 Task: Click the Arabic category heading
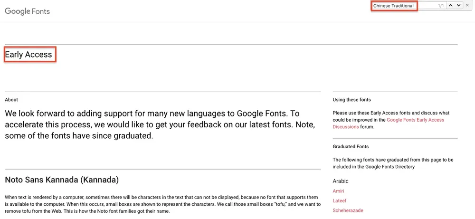coord(341,181)
